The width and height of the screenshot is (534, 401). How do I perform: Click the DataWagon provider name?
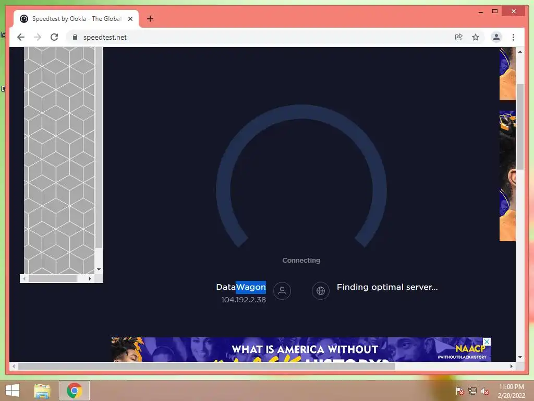pos(241,287)
